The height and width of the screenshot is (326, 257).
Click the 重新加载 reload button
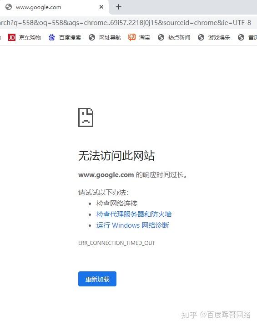click(x=97, y=279)
